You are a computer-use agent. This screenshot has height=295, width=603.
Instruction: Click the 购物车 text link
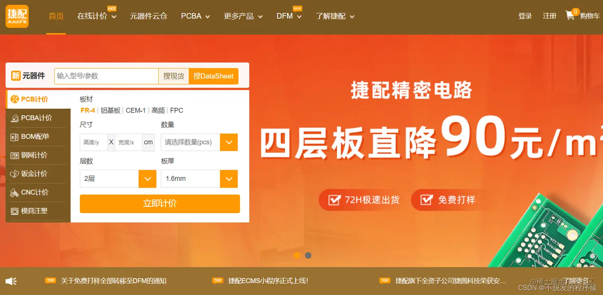(590, 16)
